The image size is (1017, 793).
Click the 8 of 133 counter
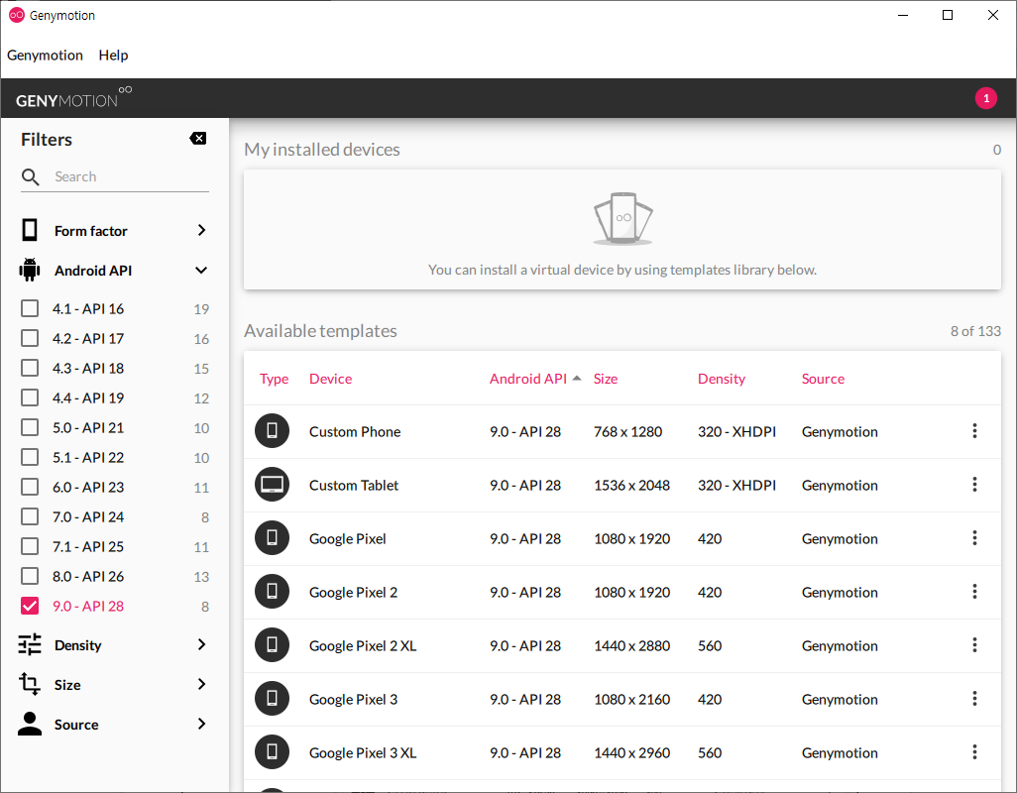tap(975, 331)
